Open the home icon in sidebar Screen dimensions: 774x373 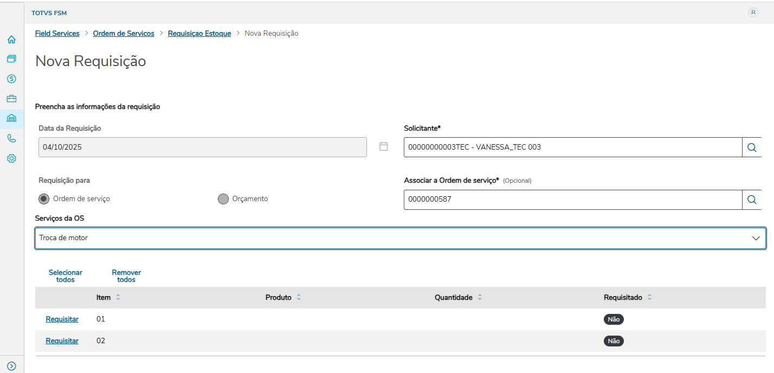pyautogui.click(x=11, y=40)
